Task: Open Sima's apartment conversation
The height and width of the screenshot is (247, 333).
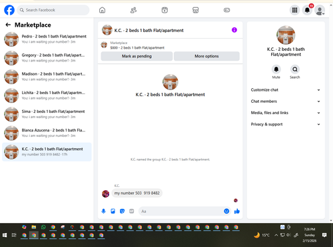Action: 47,114
